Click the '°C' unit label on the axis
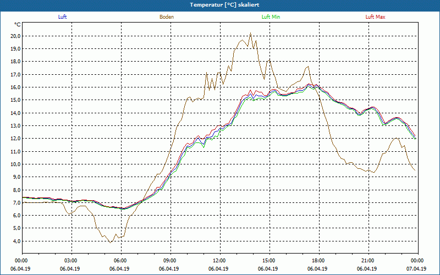The width and height of the screenshot is (440, 275). tap(17, 25)
